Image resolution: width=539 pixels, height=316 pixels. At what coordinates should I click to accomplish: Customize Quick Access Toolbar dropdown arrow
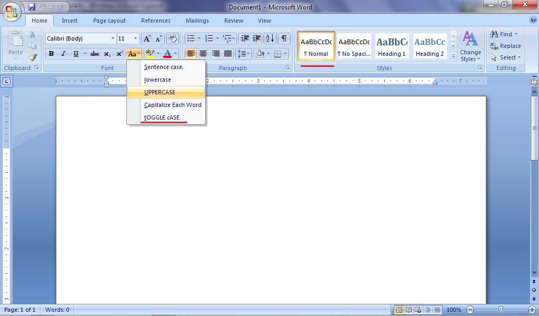click(75, 6)
